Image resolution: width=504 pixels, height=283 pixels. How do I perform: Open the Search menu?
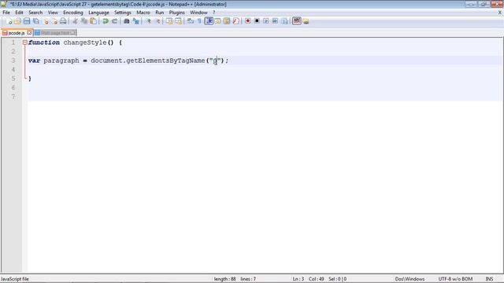pos(35,13)
